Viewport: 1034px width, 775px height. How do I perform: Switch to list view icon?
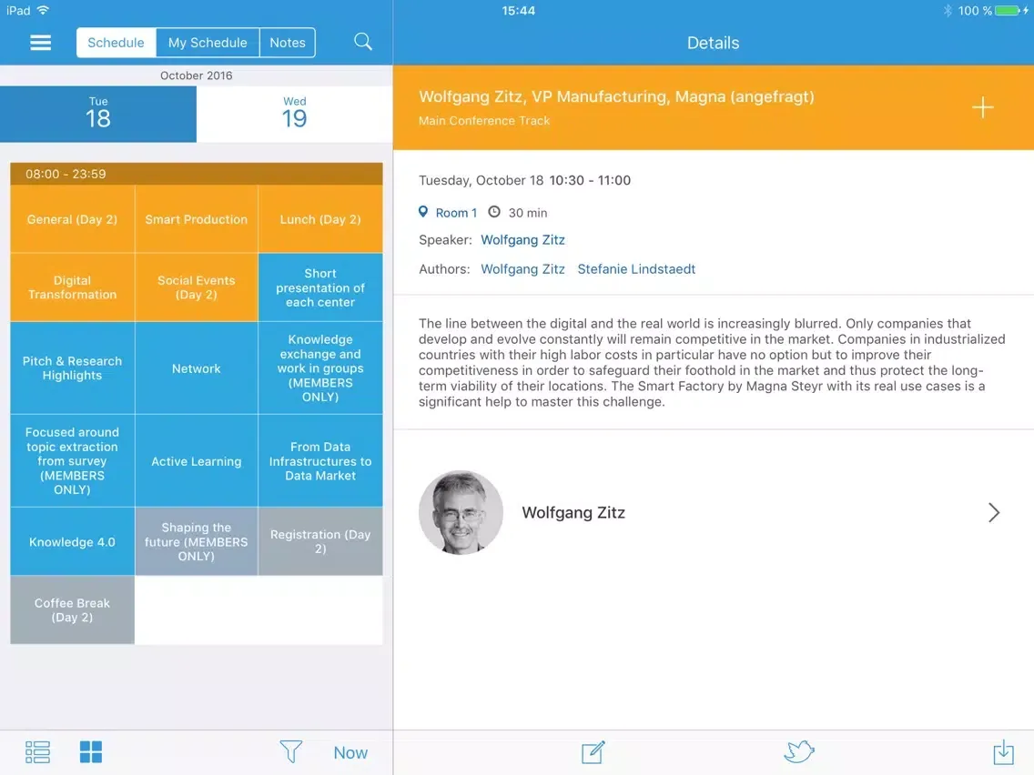[37, 752]
